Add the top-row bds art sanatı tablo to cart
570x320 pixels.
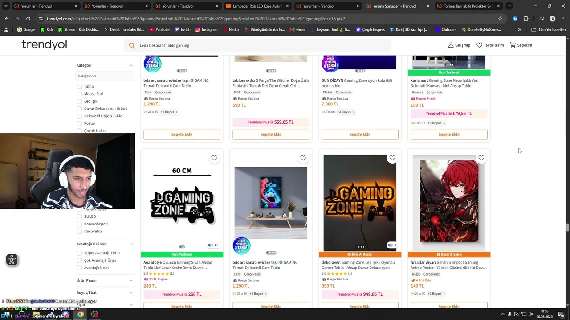[x=182, y=134]
